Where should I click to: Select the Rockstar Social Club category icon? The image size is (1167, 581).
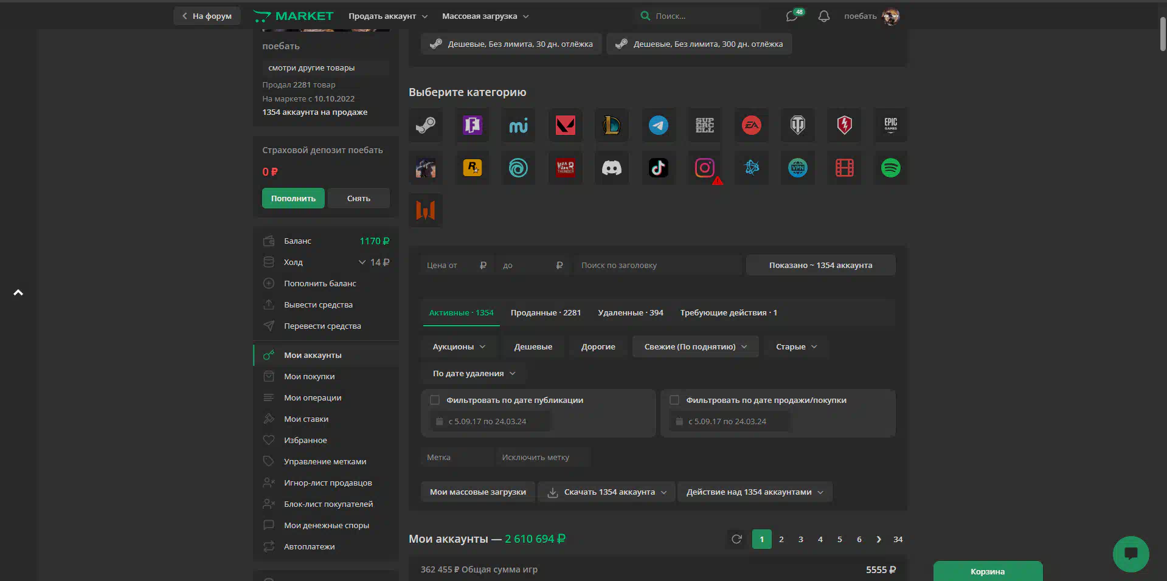pos(473,168)
